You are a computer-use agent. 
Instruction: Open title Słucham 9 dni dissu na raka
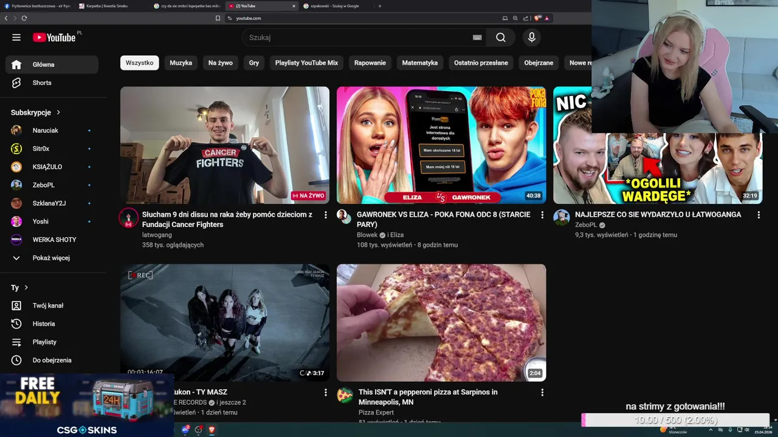[227, 220]
